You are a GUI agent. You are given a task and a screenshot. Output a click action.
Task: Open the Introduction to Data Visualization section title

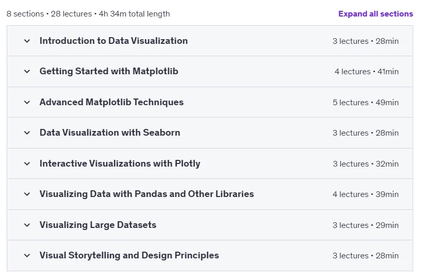coord(114,41)
